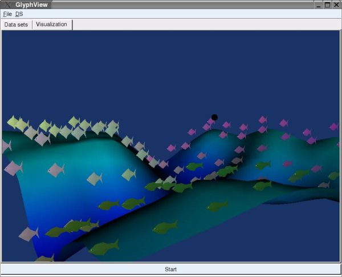342x277 pixels.
Task: Click the black sphere marker on the ridge
Action: (214, 117)
